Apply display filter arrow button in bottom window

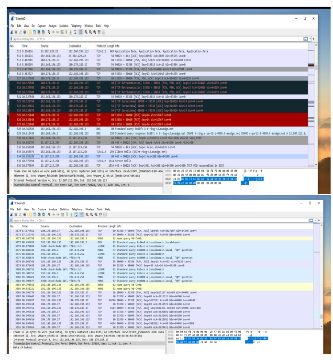[311, 220]
